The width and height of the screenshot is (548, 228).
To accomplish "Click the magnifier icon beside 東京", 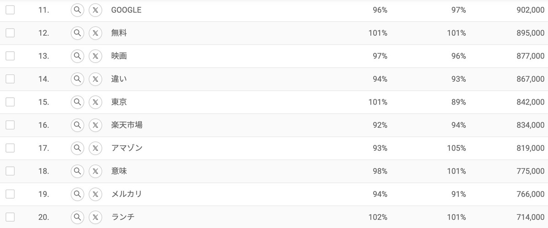I will (78, 102).
